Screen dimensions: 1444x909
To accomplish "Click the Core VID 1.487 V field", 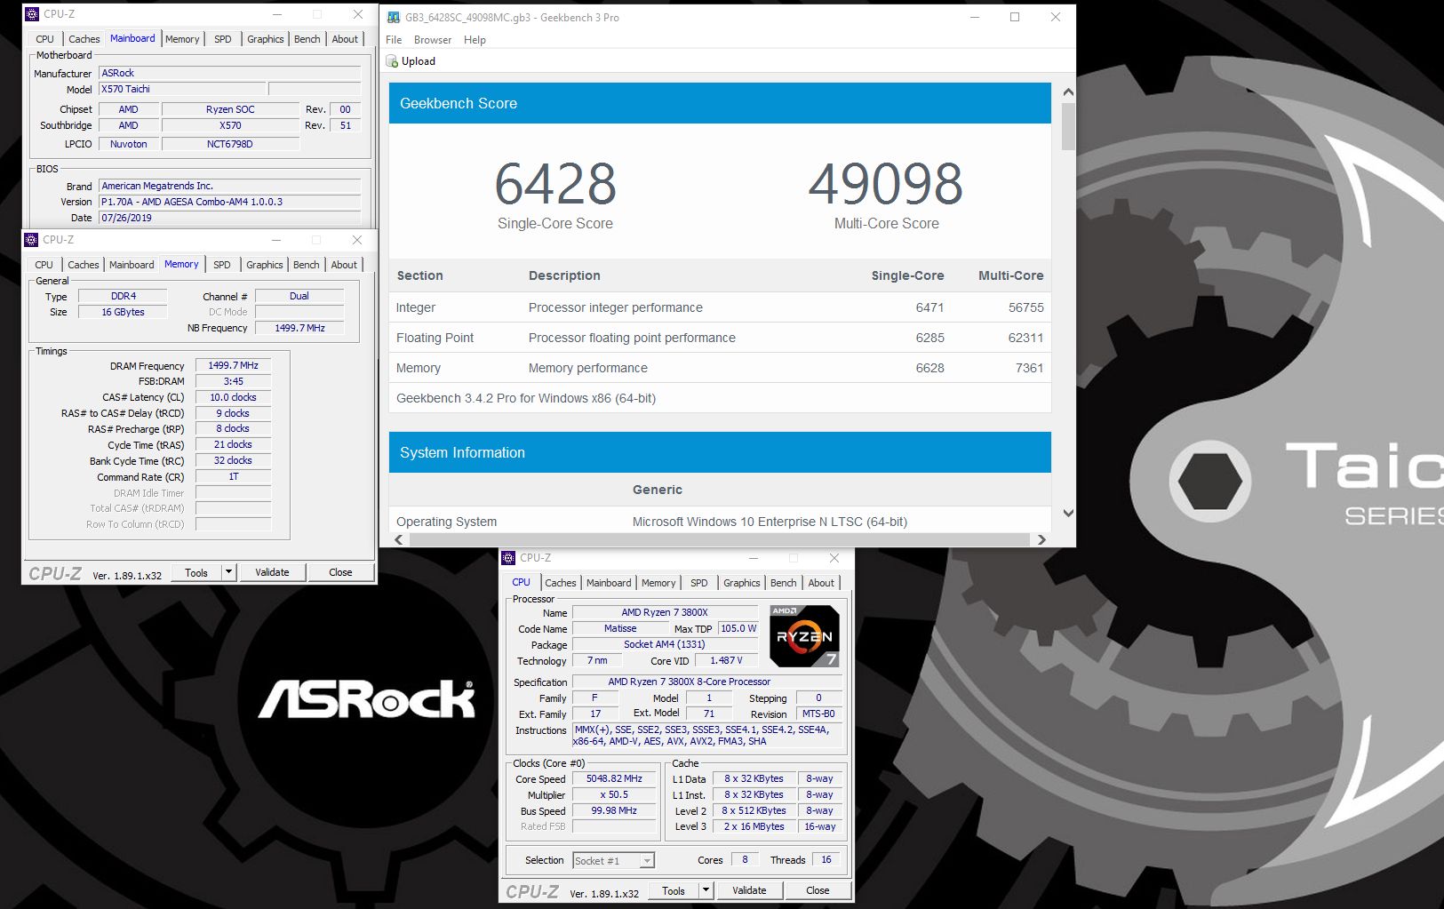I will tap(726, 660).
